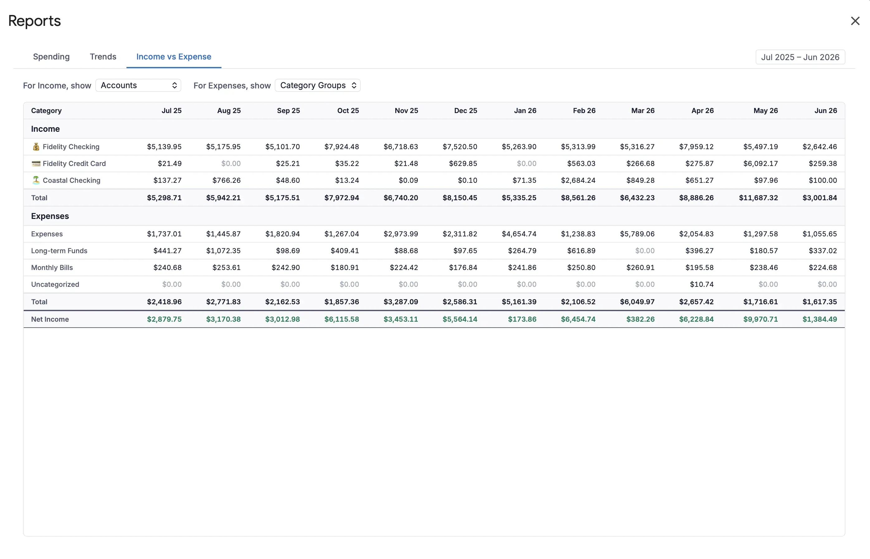The image size is (870, 559).
Task: Click the Category column header
Action: click(x=46, y=111)
